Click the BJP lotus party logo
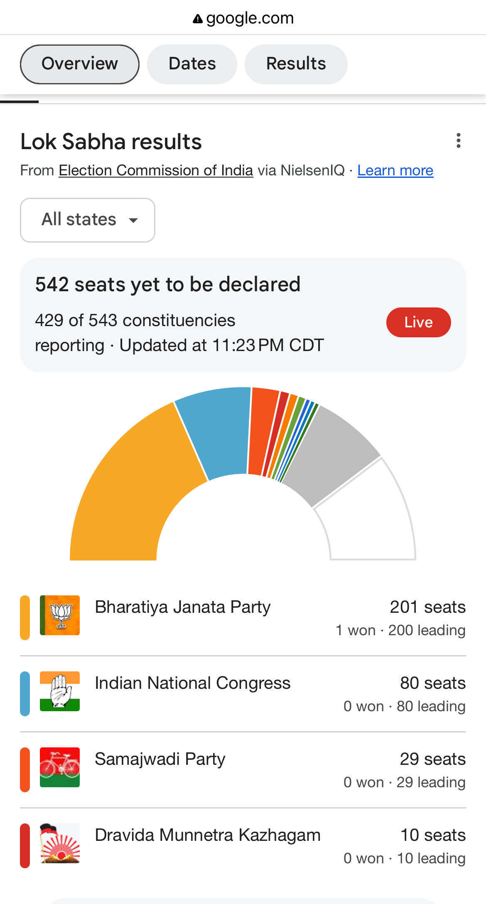 (60, 615)
